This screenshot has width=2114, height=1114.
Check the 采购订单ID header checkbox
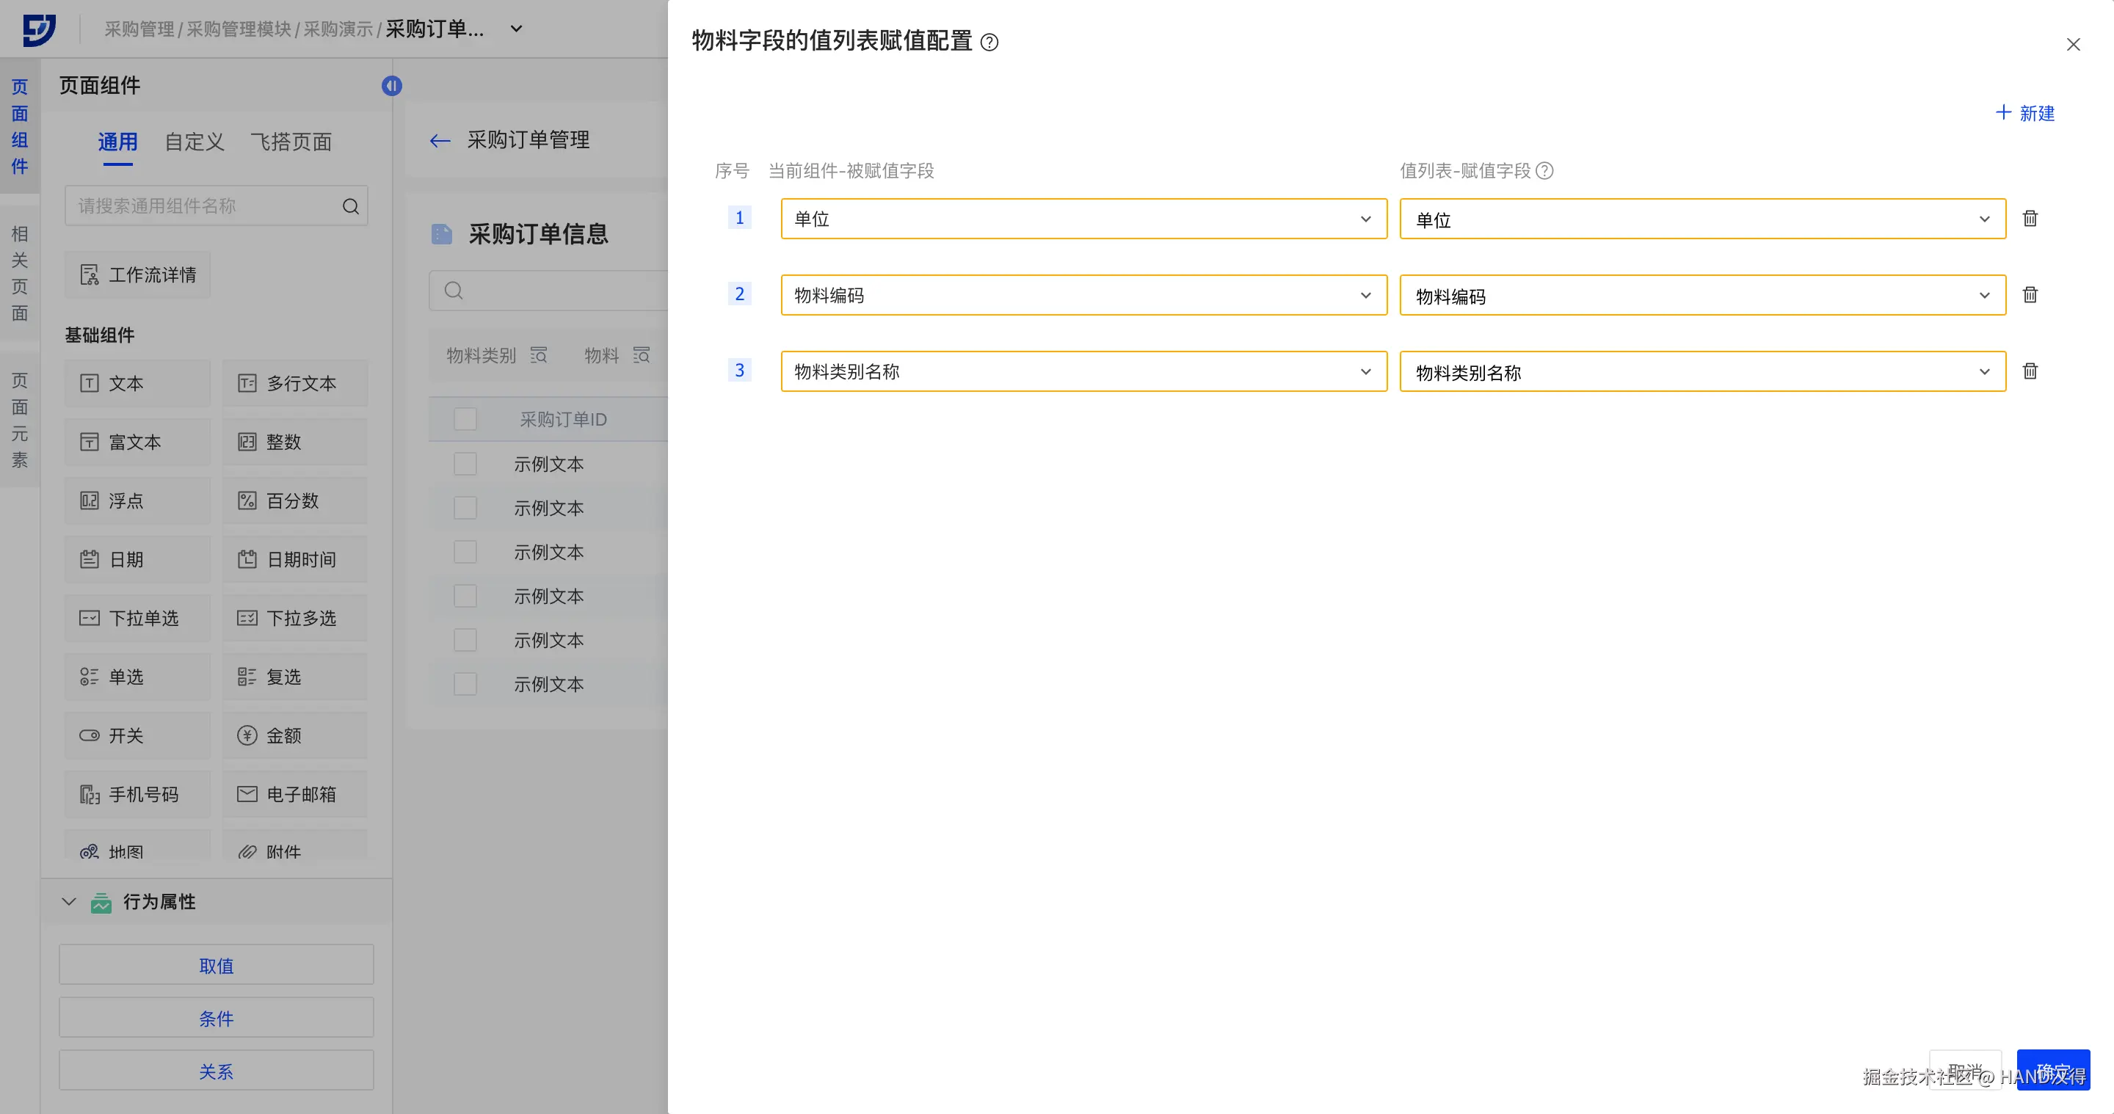(465, 419)
